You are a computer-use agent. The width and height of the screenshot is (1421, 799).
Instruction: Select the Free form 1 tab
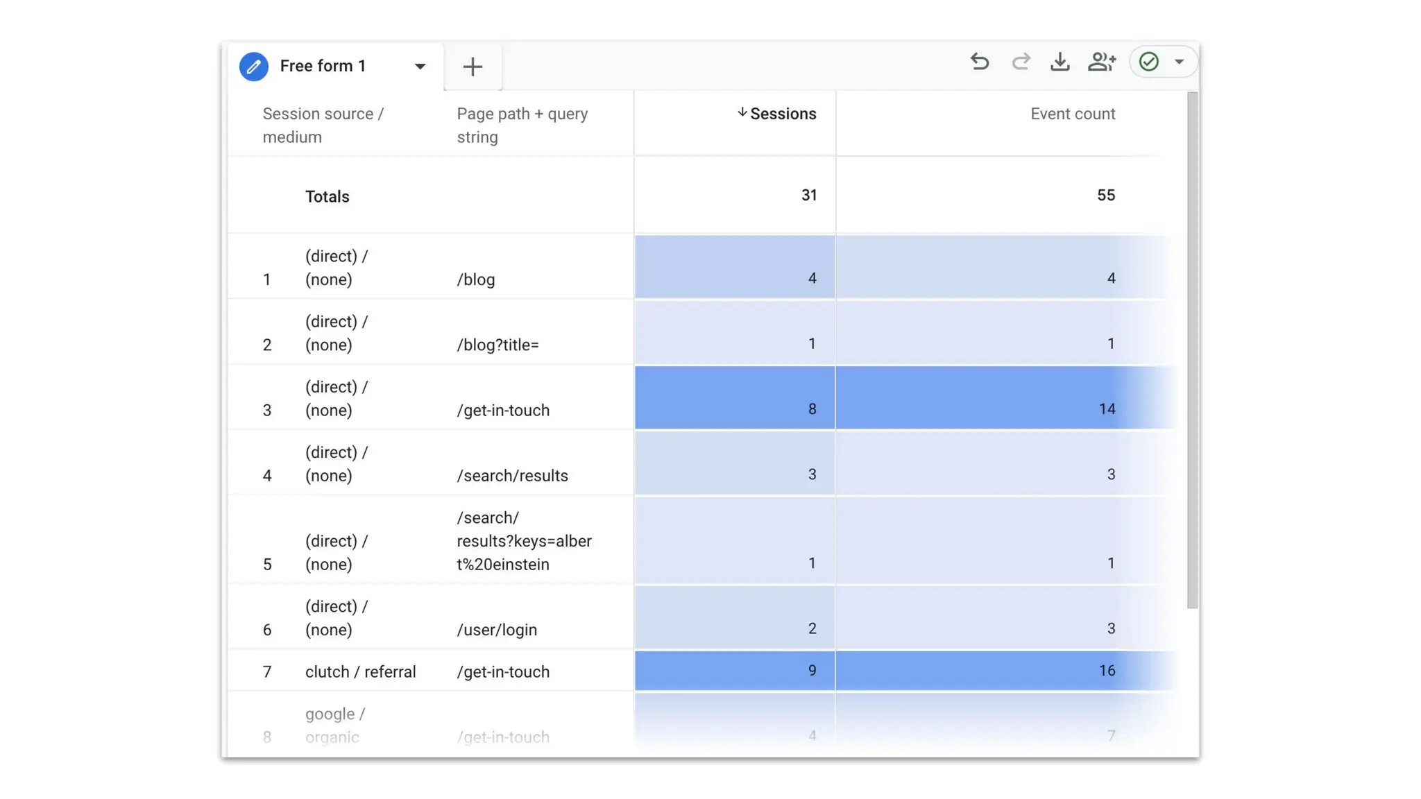tap(323, 67)
